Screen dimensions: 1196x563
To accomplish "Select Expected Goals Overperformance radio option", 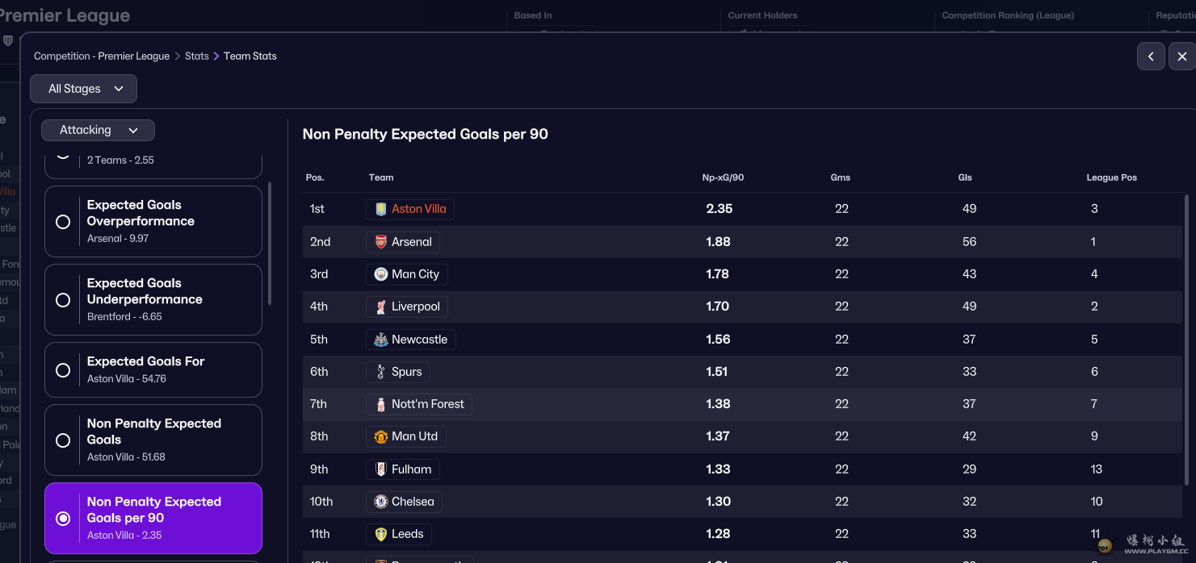I will (x=63, y=222).
